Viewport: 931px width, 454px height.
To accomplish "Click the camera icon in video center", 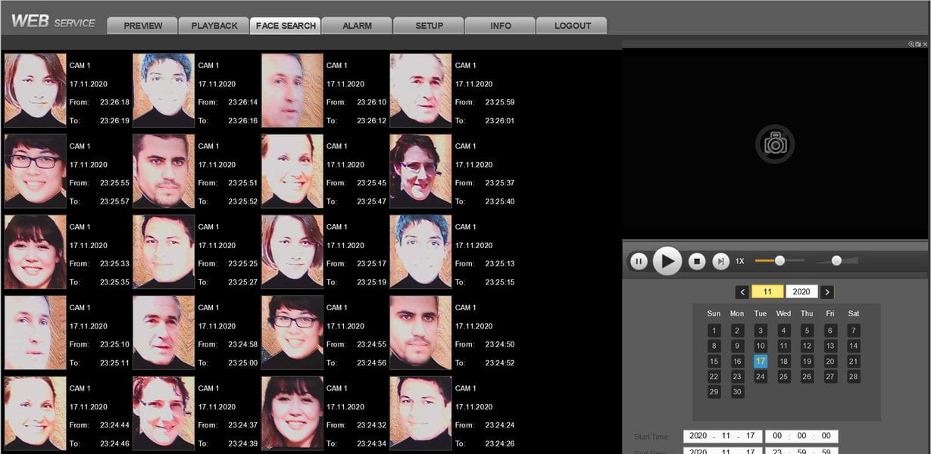I will pos(775,144).
